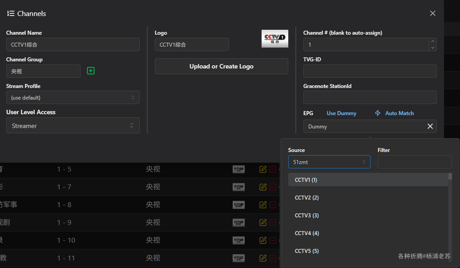
Task: Click the logo thumbnail in row 1 - 5
Action: [x=238, y=169]
